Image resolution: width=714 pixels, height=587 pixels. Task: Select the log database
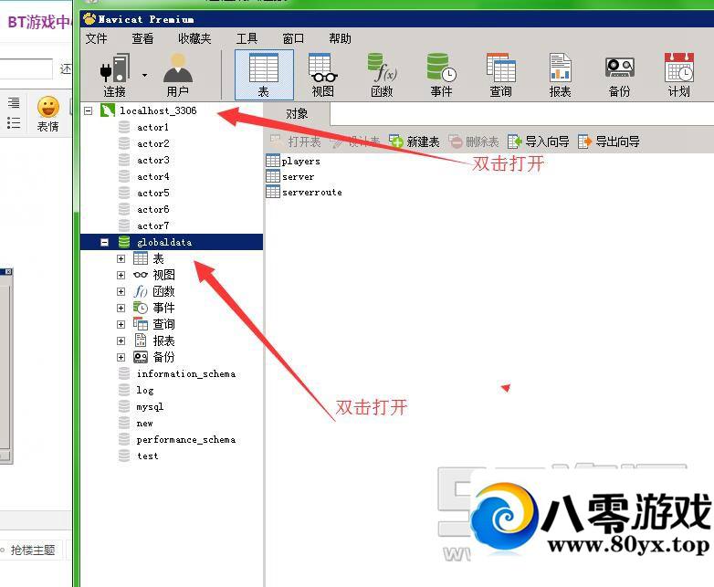pyautogui.click(x=145, y=391)
